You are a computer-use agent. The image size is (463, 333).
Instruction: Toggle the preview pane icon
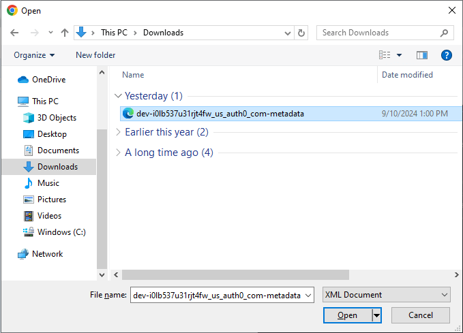(x=422, y=55)
